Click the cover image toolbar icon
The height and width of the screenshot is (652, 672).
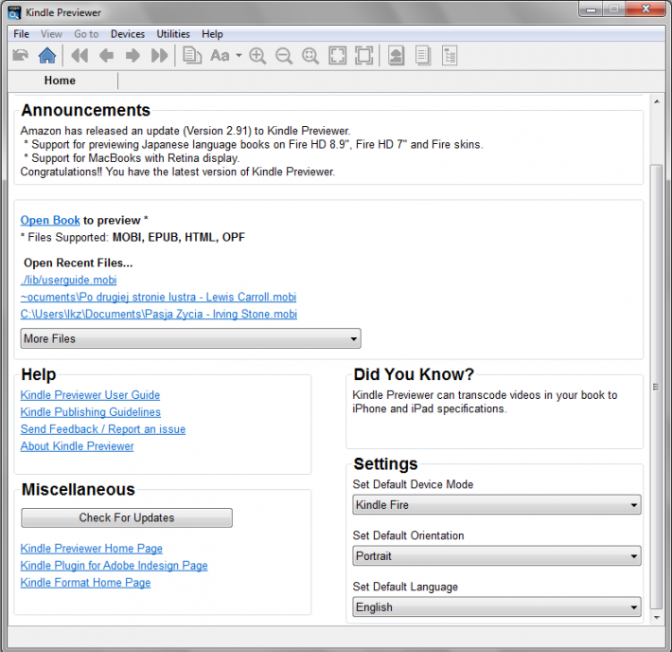[x=397, y=56]
